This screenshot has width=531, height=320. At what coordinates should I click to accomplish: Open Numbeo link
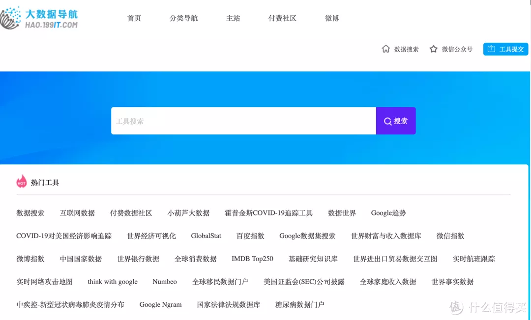165,282
